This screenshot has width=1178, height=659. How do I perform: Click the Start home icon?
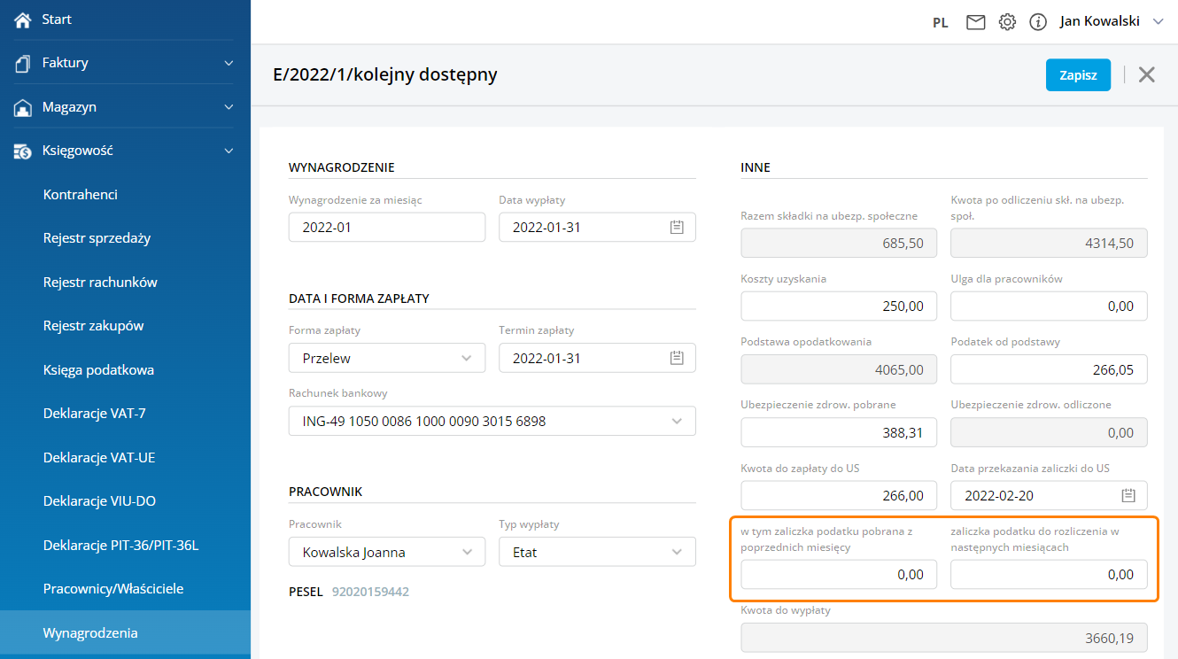pyautogui.click(x=23, y=19)
